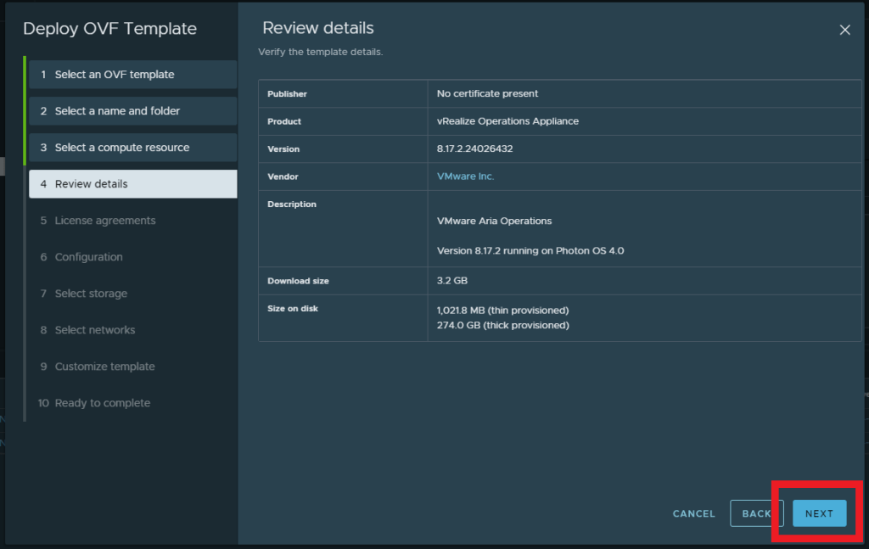Go to step 1 Select an OVF template
This screenshot has height=549, width=869.
[x=132, y=75]
